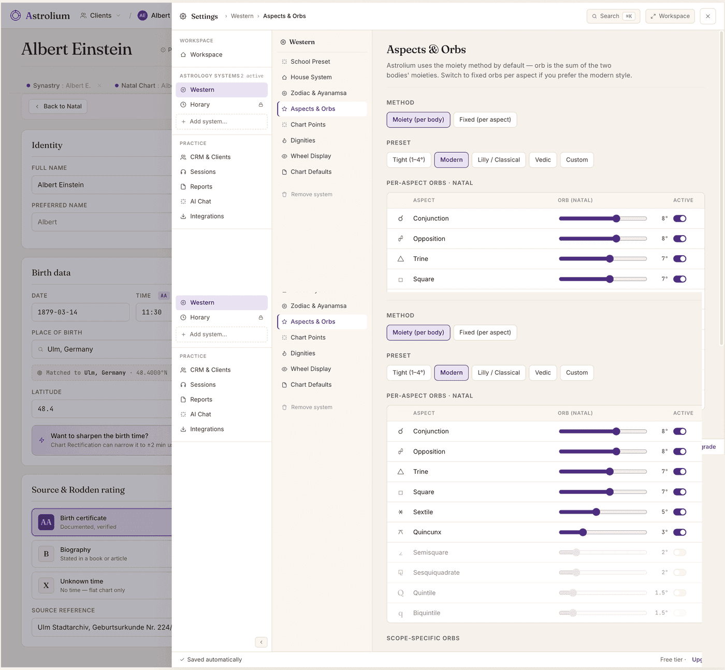The image size is (725, 670).
Task: Click the "SCOPE-SPECIFIC ORBS" section label
Action: click(x=423, y=638)
